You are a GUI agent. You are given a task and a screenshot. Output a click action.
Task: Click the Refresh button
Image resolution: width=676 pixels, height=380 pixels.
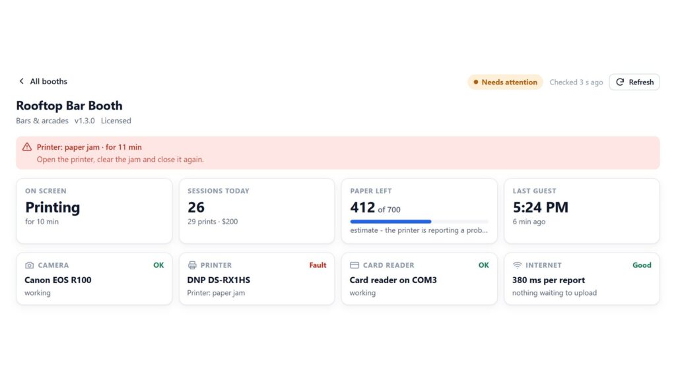tap(634, 82)
